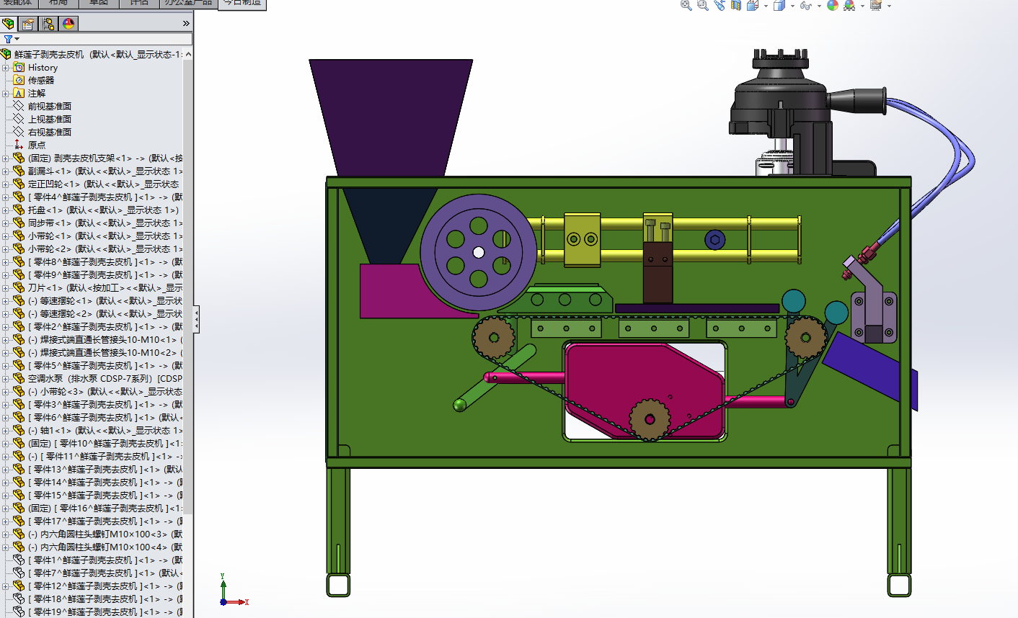
Task: Toggle the Section View icon
Action: (x=735, y=5)
